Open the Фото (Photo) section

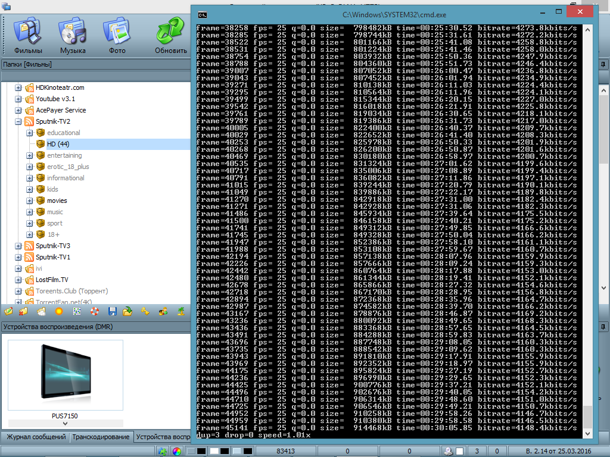[117, 36]
